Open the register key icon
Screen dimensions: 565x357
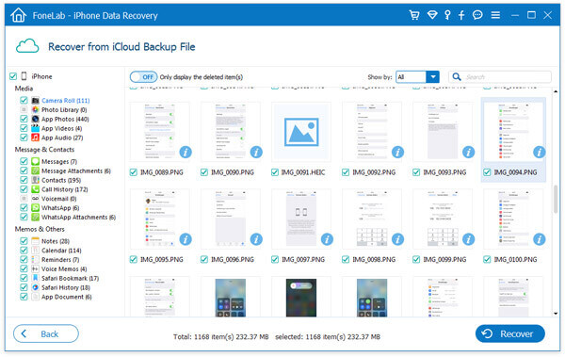[x=447, y=15]
